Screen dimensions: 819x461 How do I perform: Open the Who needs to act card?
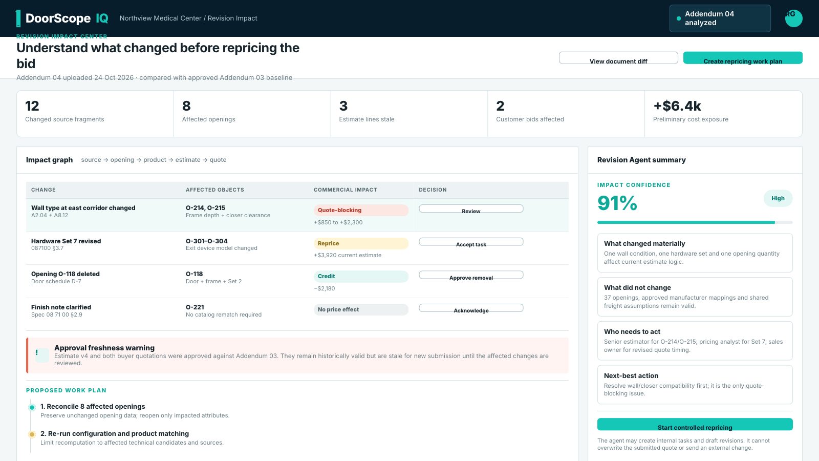(x=695, y=341)
